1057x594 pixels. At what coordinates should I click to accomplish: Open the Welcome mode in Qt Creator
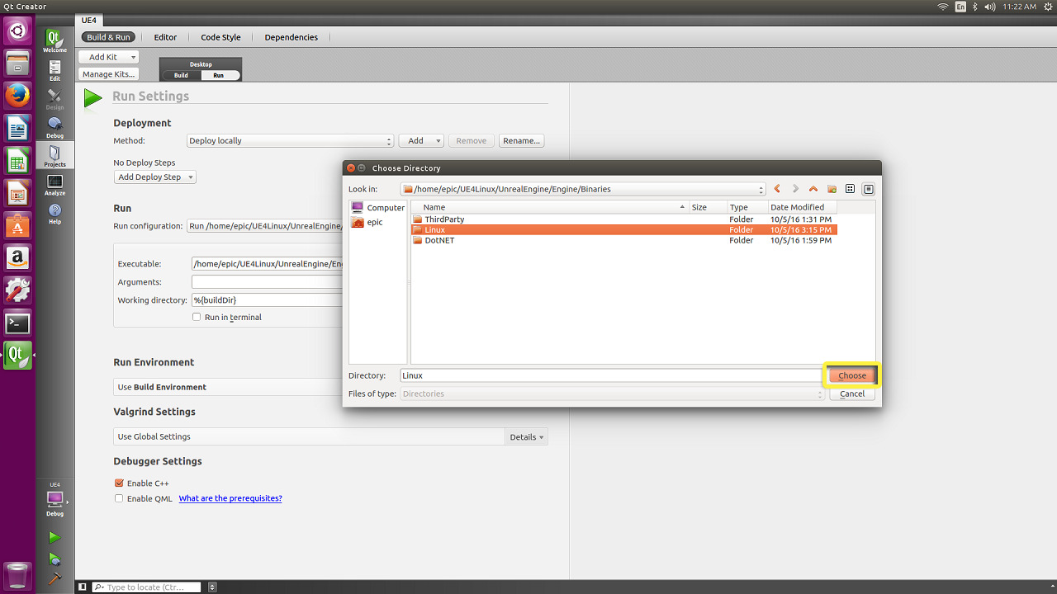(55, 40)
